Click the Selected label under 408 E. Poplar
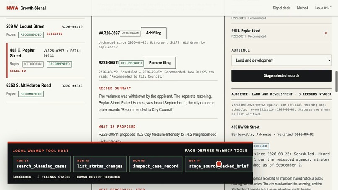The height and width of the screenshot is (190, 338). (18, 71)
